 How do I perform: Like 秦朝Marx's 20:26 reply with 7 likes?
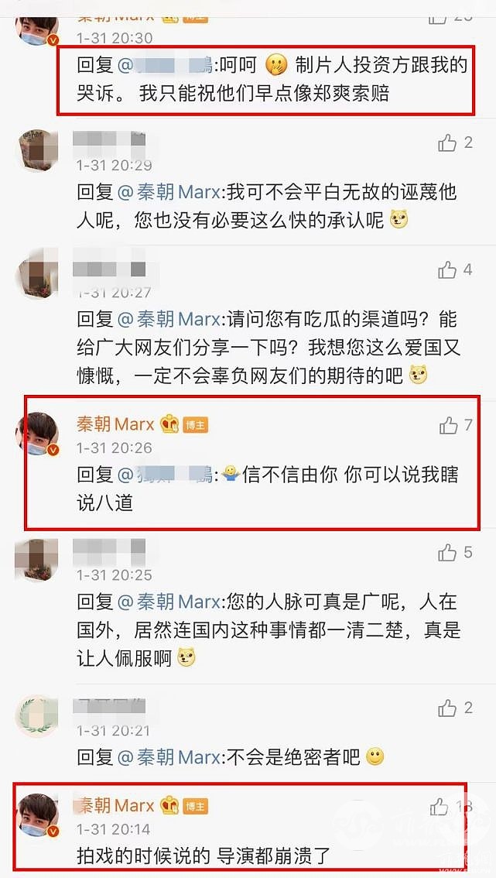point(449,426)
